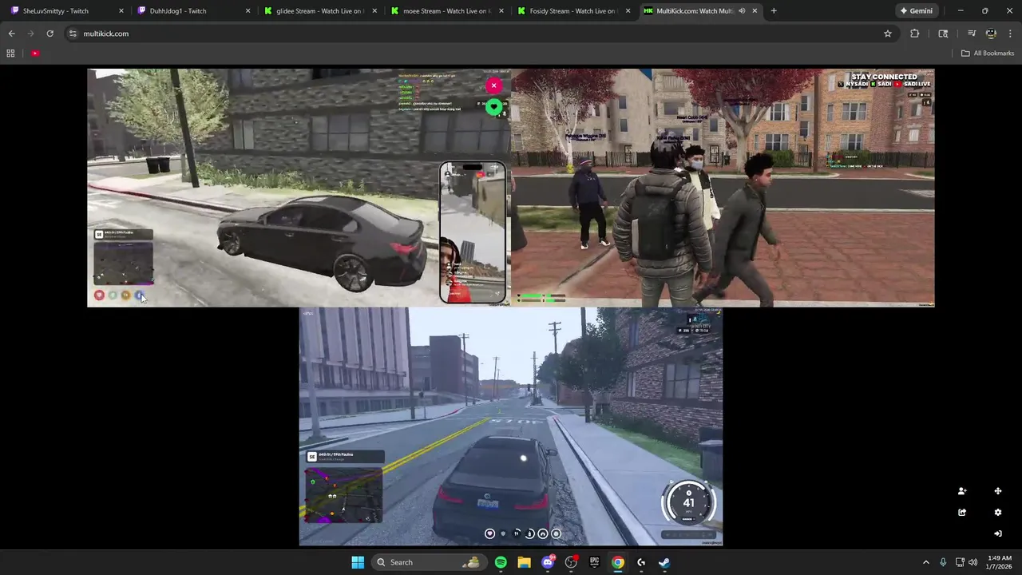Open Gemini in Chrome
Screen dimensions: 1022x575
tap(916, 11)
